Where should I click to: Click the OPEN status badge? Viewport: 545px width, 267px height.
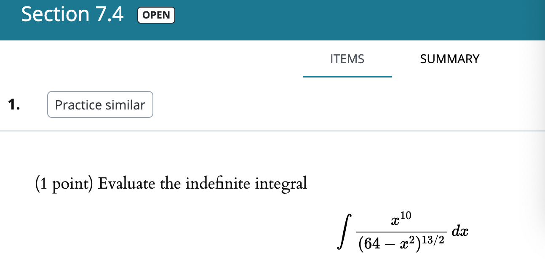[x=156, y=15]
